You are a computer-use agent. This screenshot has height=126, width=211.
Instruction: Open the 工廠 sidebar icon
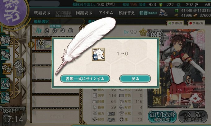click(x=5, y=97)
